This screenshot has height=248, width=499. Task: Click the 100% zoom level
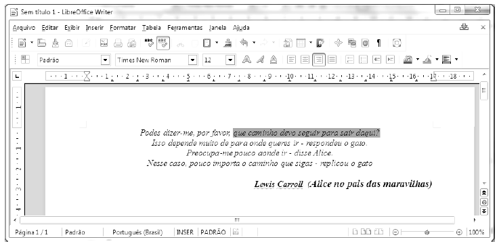pyautogui.click(x=477, y=232)
